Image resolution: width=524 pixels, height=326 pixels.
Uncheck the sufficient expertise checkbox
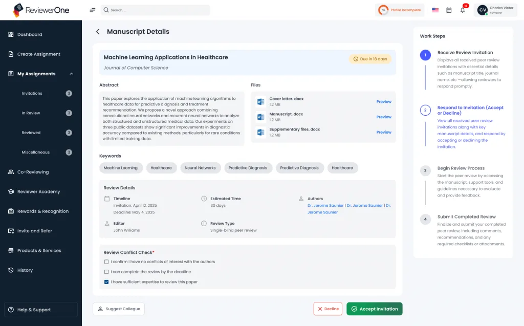(106, 282)
